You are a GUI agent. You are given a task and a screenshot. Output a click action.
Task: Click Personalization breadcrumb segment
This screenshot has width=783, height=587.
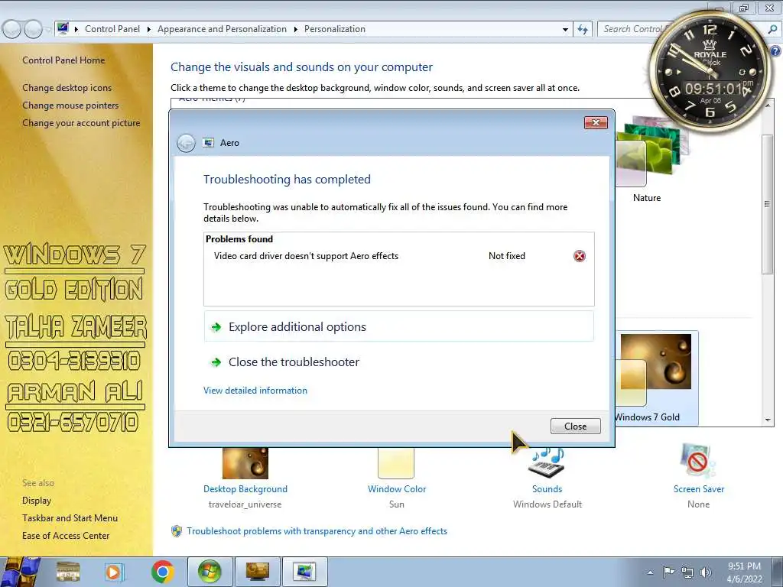click(335, 29)
